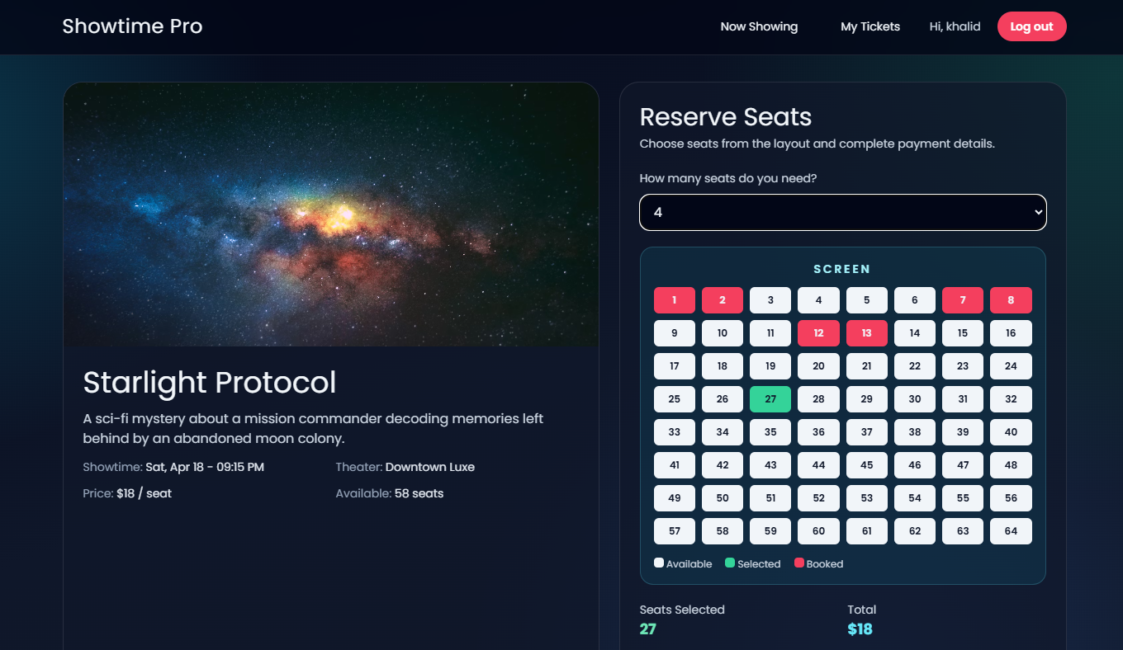Click the Selected legend indicator
Image resolution: width=1123 pixels, height=650 pixels.
pyautogui.click(x=727, y=563)
